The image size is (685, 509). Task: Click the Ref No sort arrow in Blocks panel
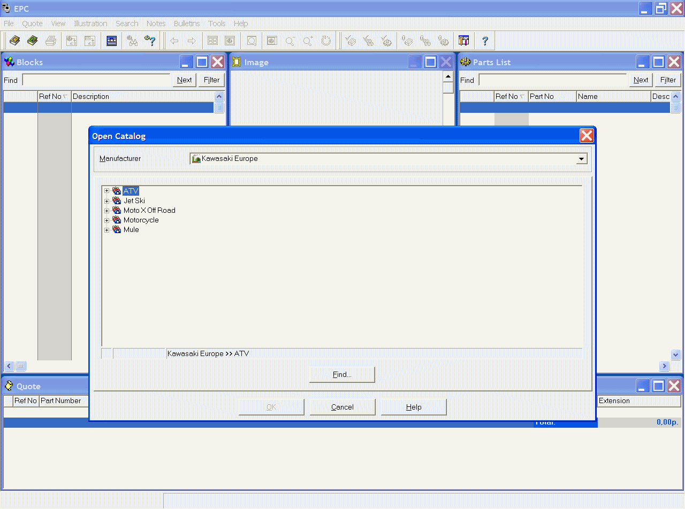[x=65, y=97]
